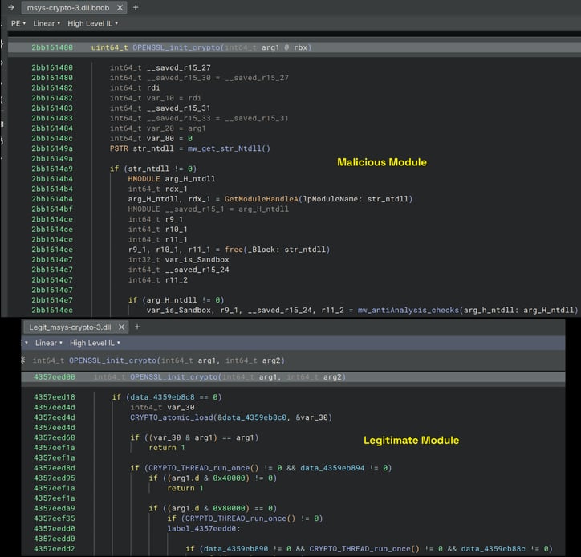581x557 pixels.
Task: Click &data_4359eb8c0 argument
Action: coord(252,417)
